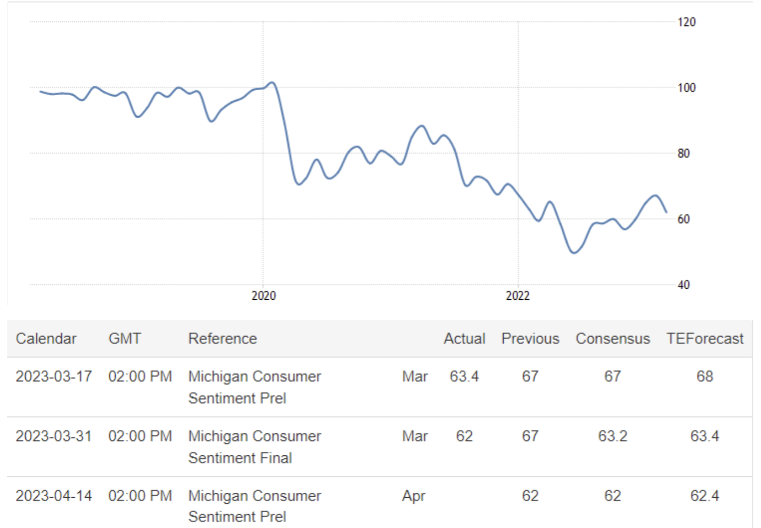Viewport: 761px width, 528px height.
Task: Open the 2023-04-14 calendar date entry
Action: point(53,496)
